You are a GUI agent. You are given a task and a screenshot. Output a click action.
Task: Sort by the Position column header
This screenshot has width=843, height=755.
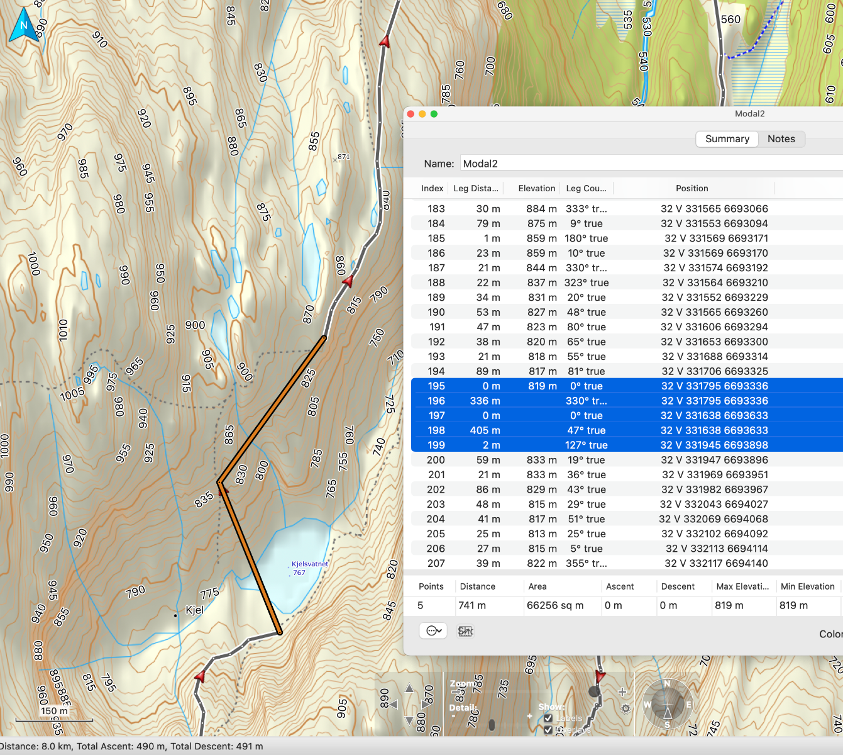pos(691,188)
